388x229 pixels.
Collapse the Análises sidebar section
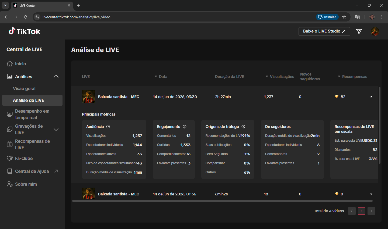[x=56, y=77]
